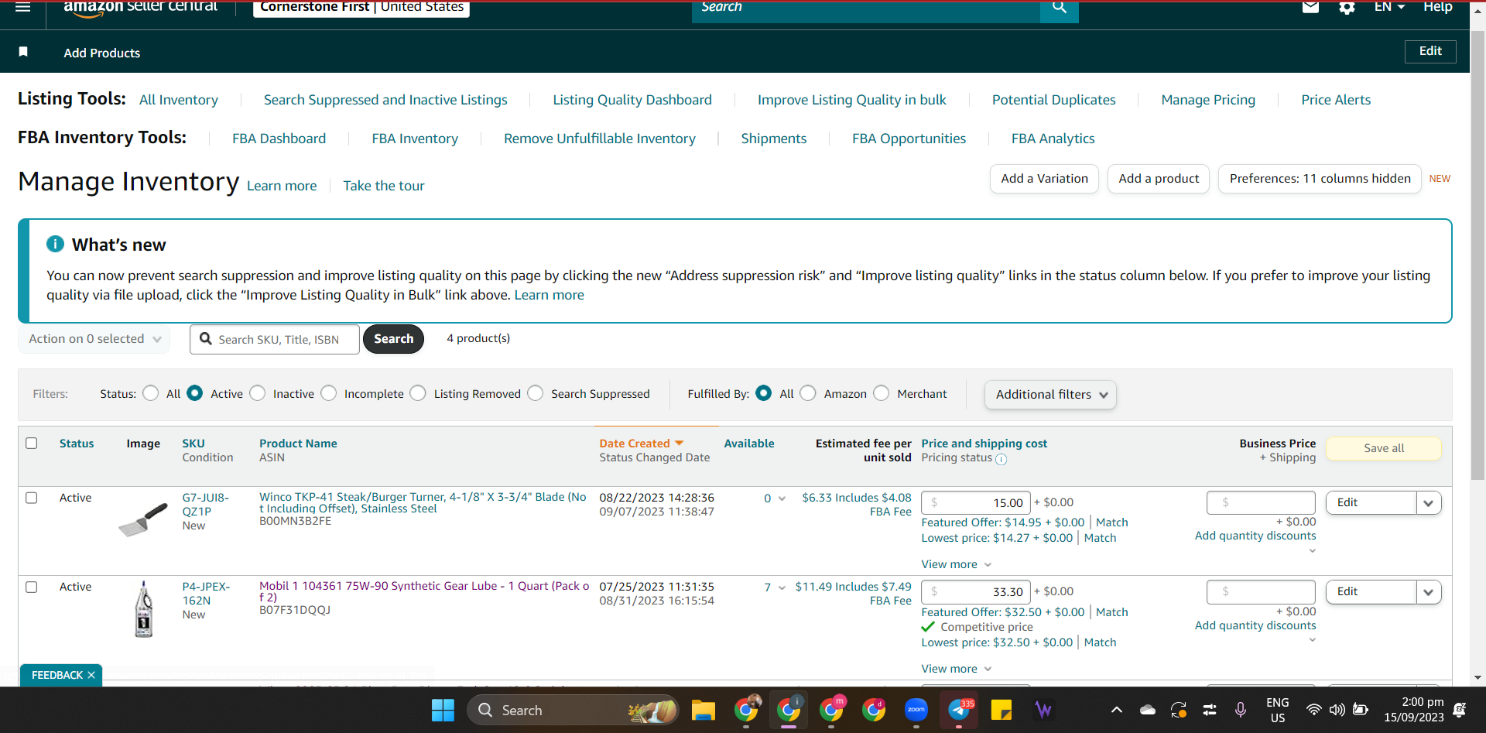The image size is (1486, 733).
Task: Click the first Chrome icon in the taskbar
Action: (746, 710)
